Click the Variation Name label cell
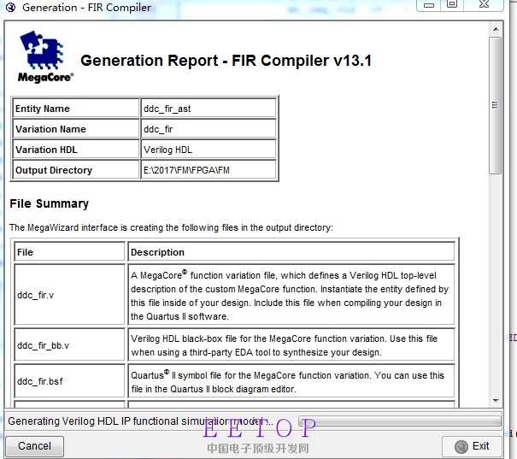The image size is (517, 459). coord(76,129)
